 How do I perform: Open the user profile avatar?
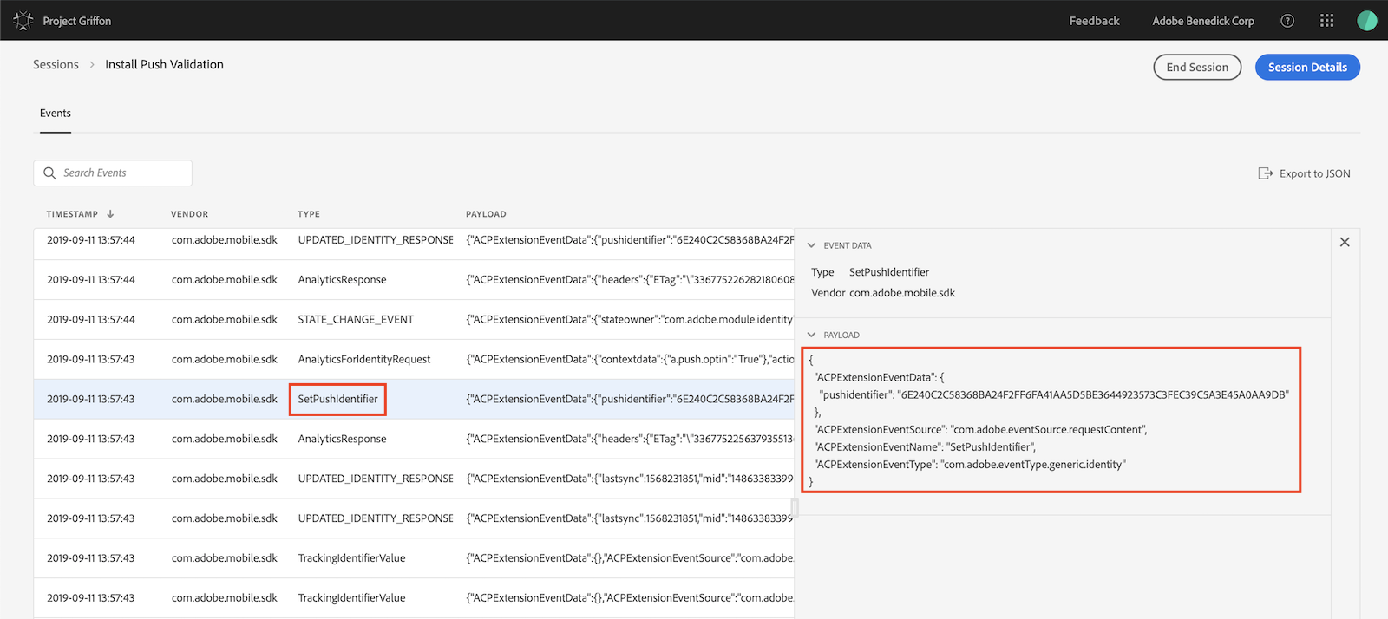tap(1367, 20)
